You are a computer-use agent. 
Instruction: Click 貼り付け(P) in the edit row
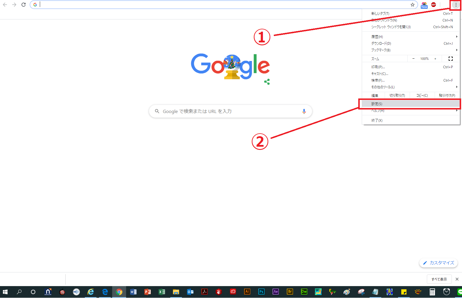tap(447, 96)
